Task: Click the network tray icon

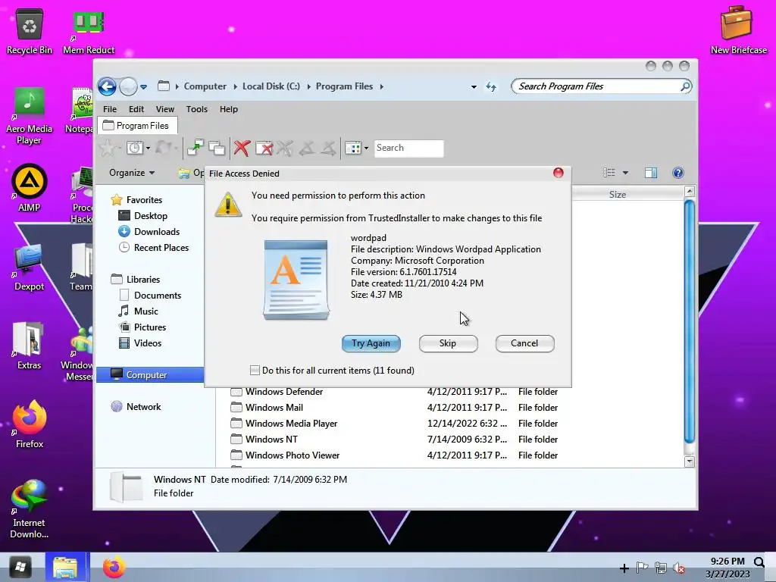Action: coord(660,568)
